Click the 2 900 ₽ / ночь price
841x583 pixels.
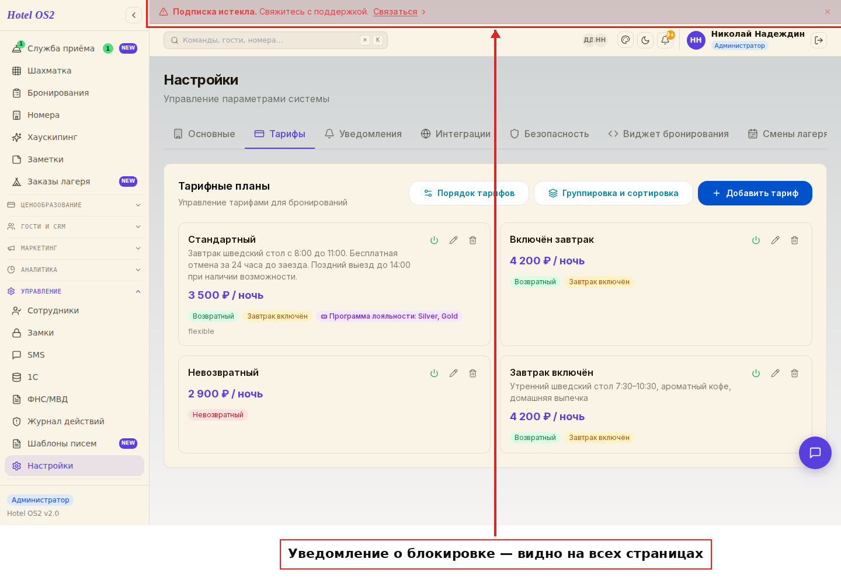225,394
